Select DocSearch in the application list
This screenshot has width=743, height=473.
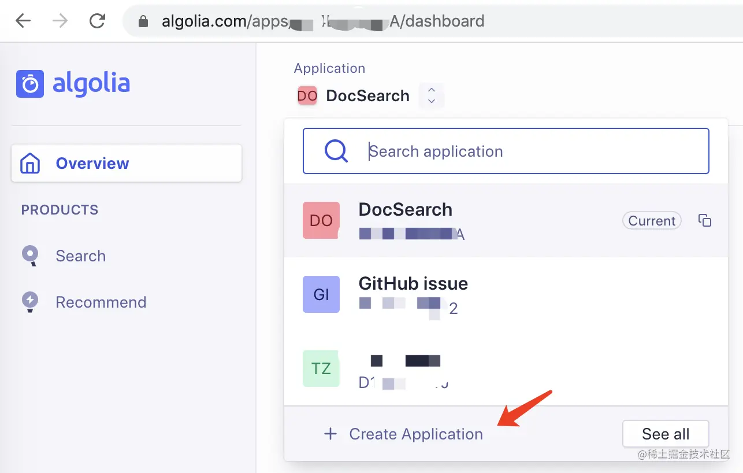point(506,220)
